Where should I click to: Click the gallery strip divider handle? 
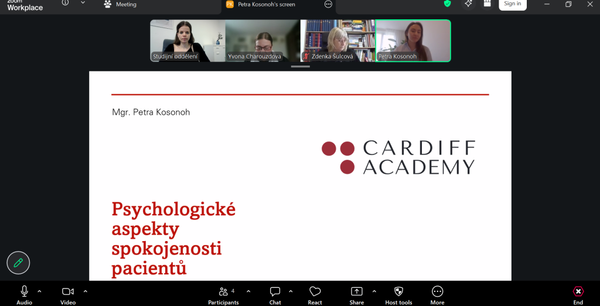(301, 67)
